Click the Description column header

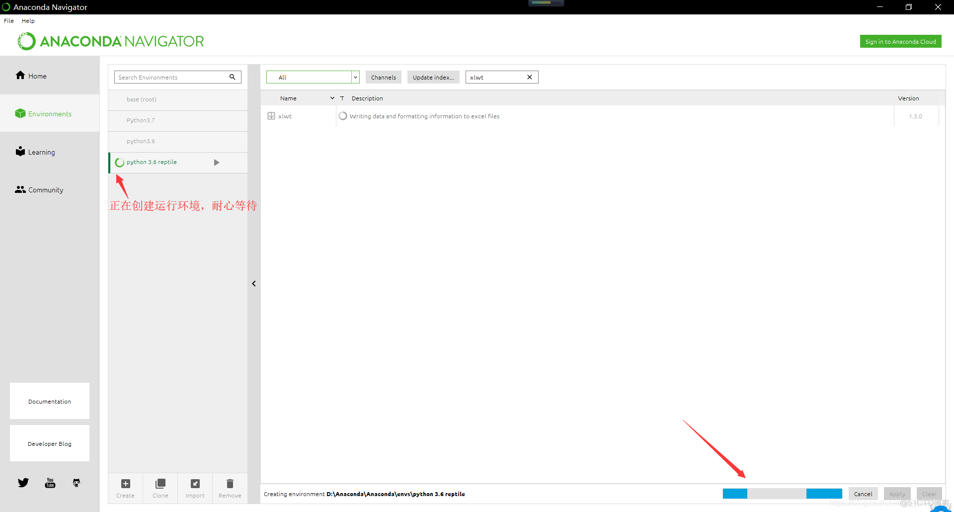pos(367,98)
